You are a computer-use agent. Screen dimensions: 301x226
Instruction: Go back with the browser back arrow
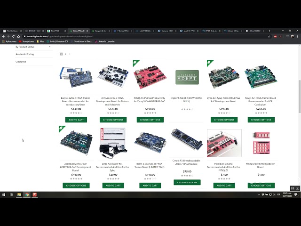tap(3, 36)
